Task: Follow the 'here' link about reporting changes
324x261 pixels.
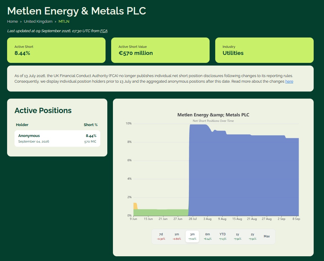Action: (289, 81)
